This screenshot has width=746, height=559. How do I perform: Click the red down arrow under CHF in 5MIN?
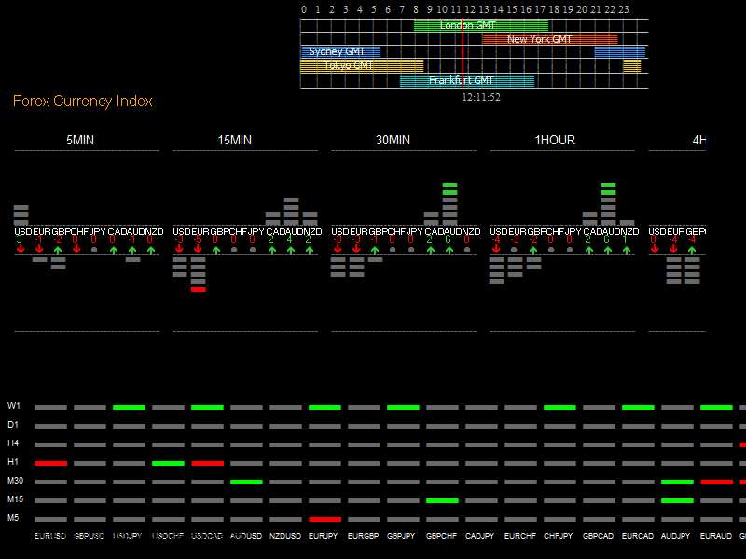pyautogui.click(x=76, y=250)
